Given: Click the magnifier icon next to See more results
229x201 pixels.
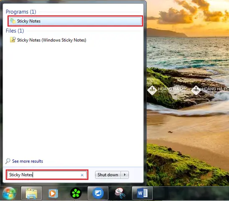Looking at the screenshot, I should coord(8,161).
